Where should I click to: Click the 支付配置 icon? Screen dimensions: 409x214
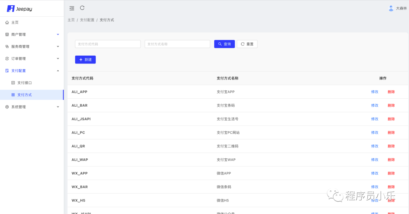(7, 71)
